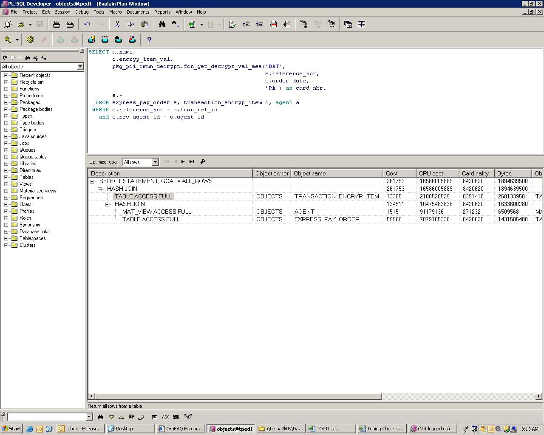Open the All objects filter dropdown
The width and height of the screenshot is (544, 435).
click(80, 67)
